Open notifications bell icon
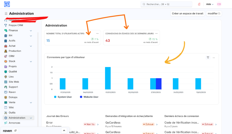This screenshot has height=134, width=232. (199, 4)
